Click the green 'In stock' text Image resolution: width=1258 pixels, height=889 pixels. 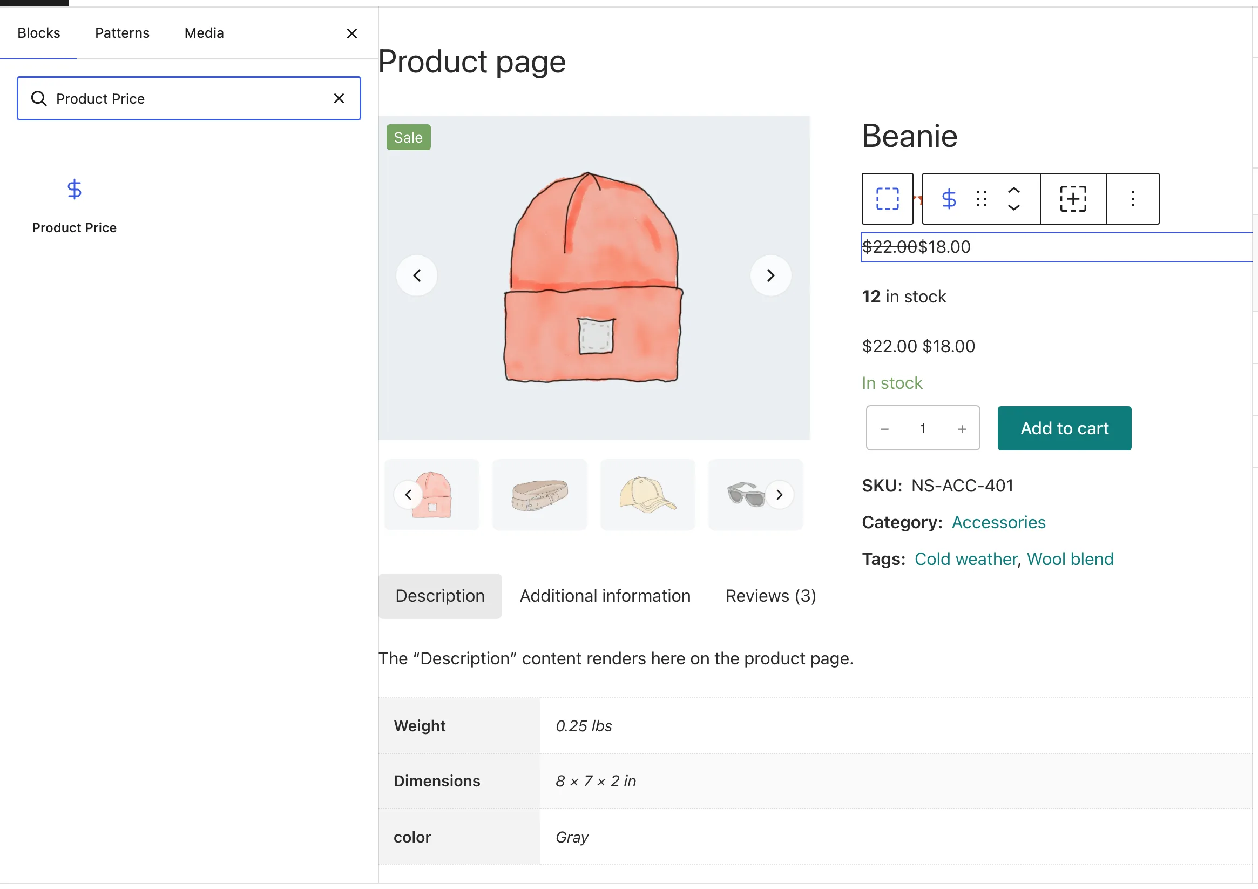click(892, 383)
